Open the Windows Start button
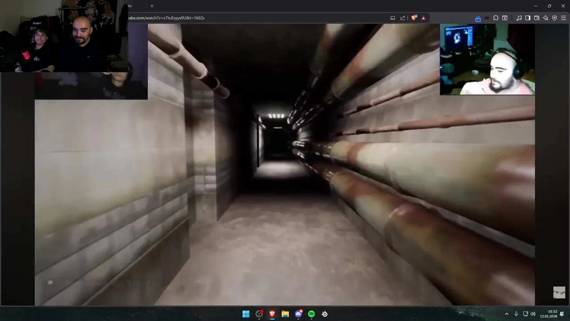Image resolution: width=570 pixels, height=321 pixels. point(246,314)
